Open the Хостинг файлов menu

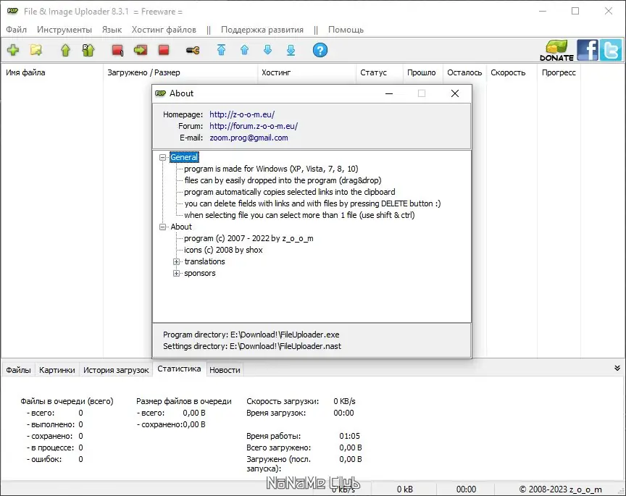pos(164,30)
